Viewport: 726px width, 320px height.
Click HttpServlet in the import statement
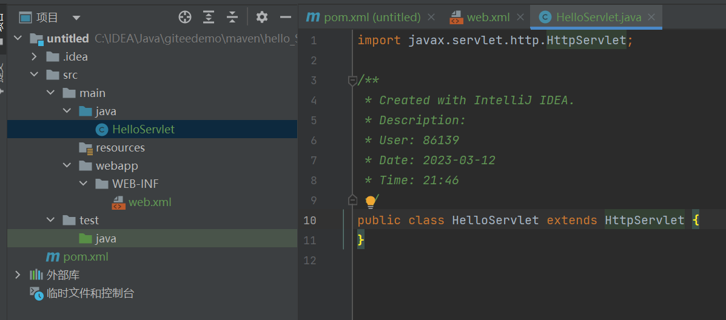[x=586, y=40]
